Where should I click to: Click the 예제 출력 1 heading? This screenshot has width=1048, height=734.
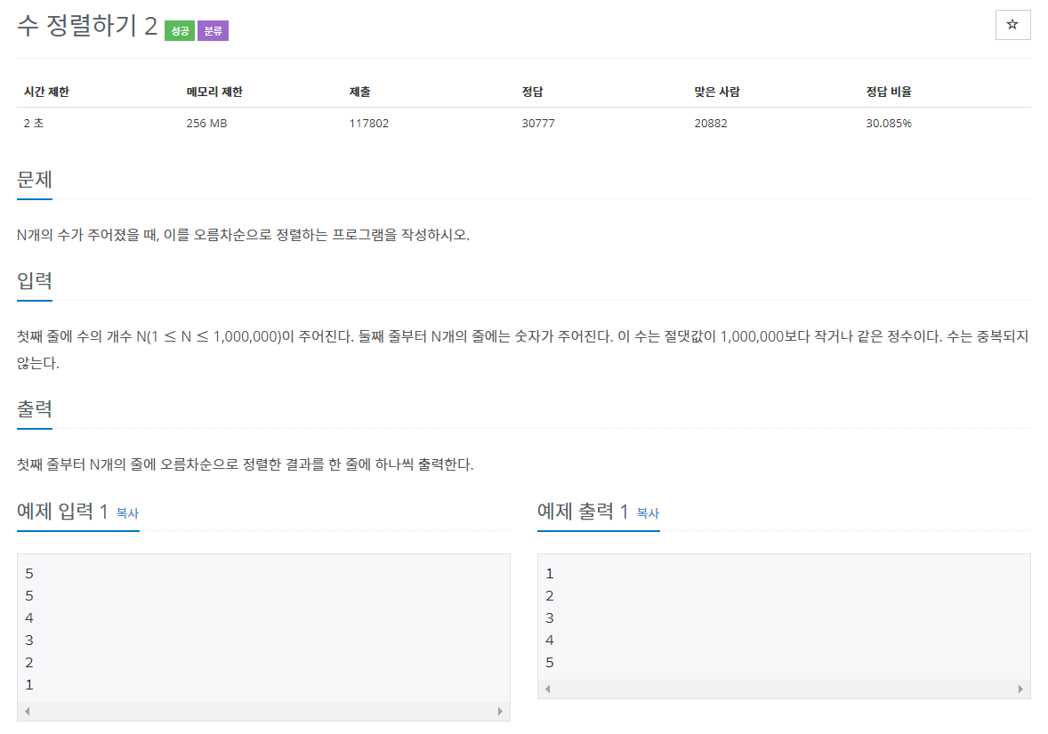point(583,512)
